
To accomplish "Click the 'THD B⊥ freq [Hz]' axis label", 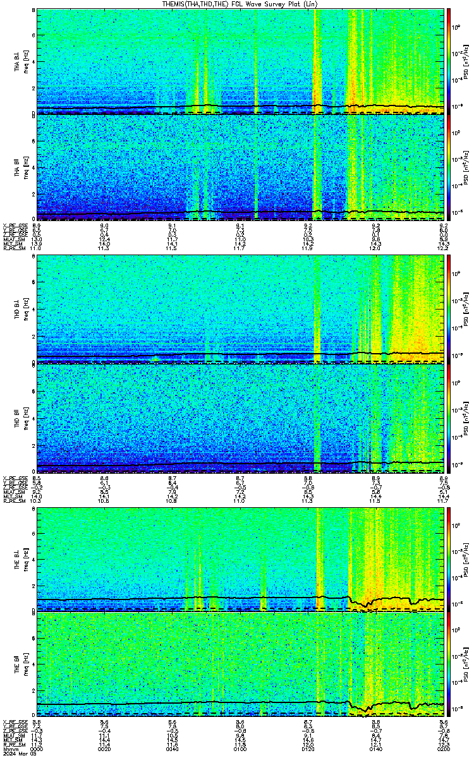I will 21,309.
